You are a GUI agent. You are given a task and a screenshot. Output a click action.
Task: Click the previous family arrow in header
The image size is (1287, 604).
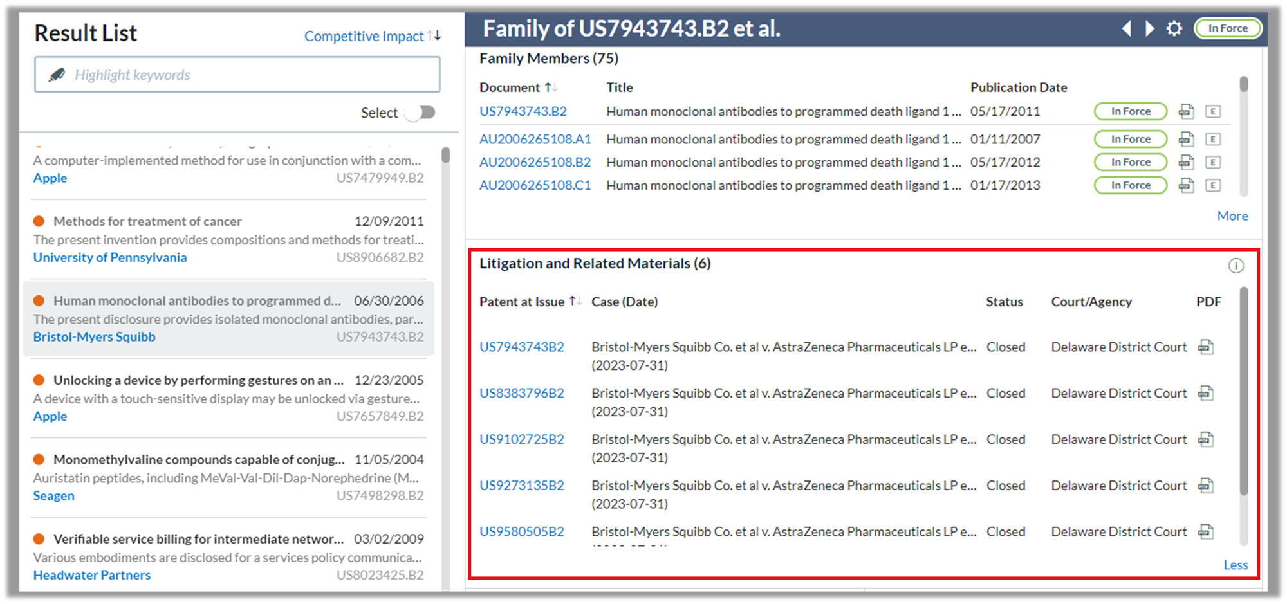click(x=1127, y=28)
